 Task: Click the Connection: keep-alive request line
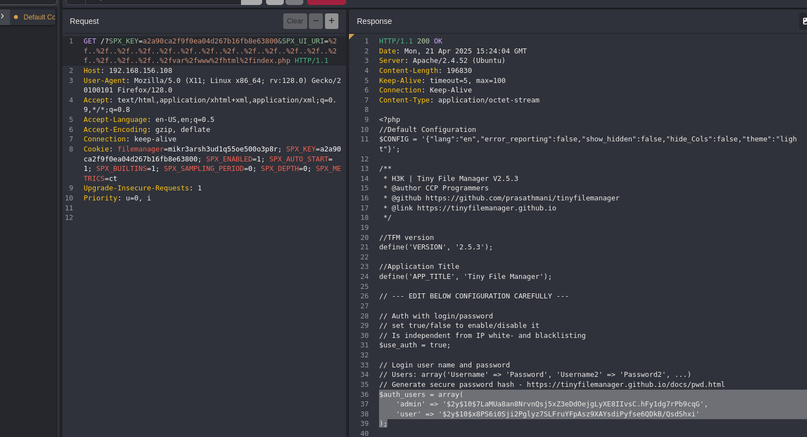(x=130, y=139)
